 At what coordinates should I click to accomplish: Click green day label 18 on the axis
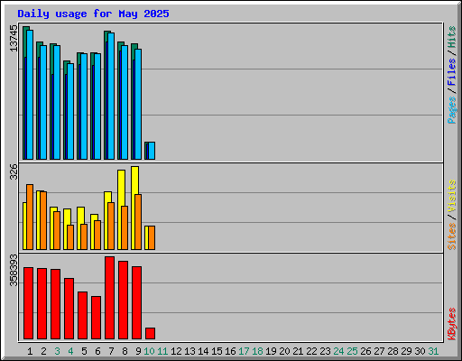tap(257, 351)
